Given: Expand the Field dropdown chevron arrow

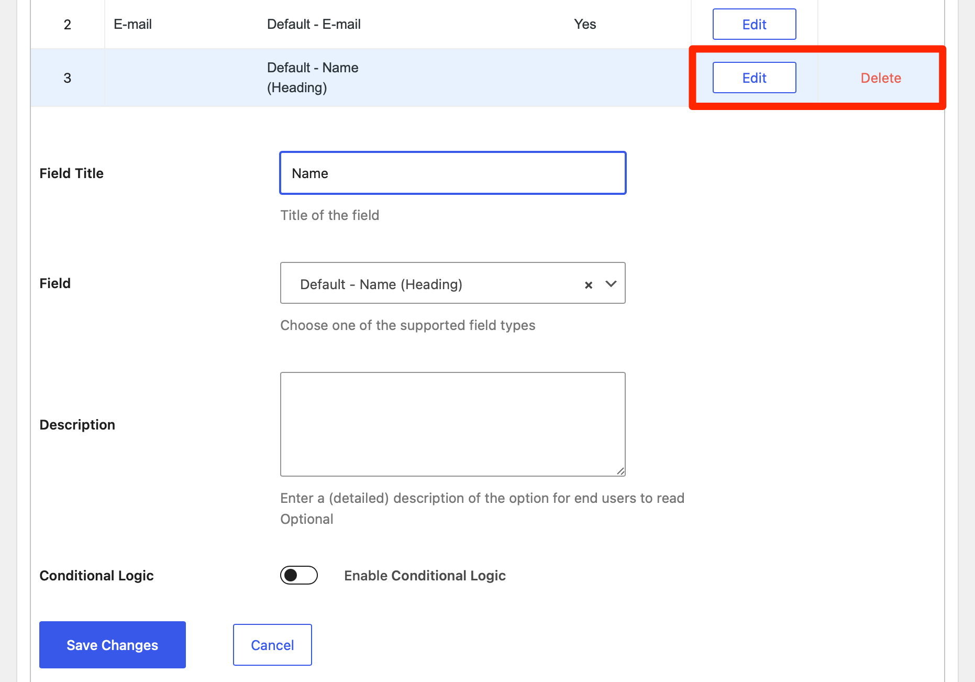Looking at the screenshot, I should point(611,284).
